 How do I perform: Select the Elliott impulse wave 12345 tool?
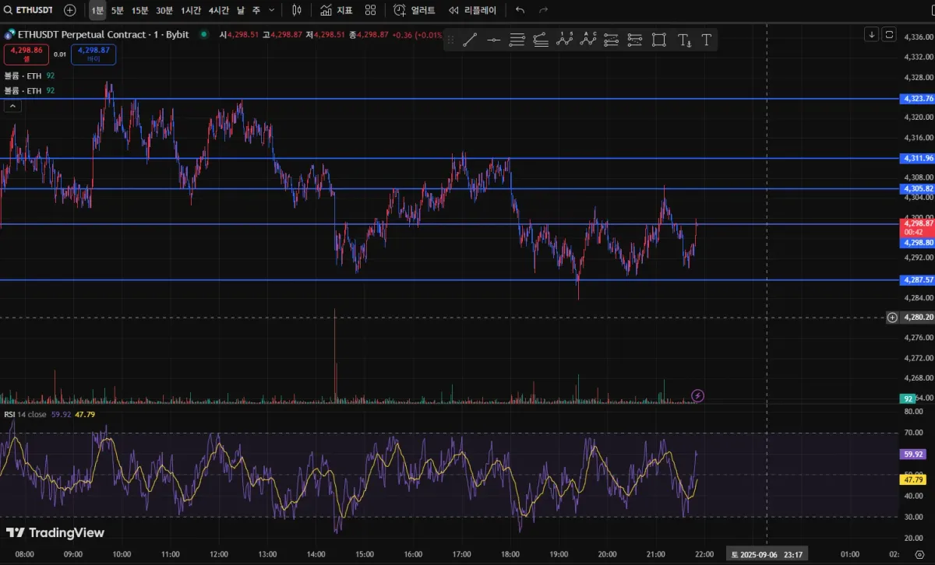pyautogui.click(x=565, y=40)
